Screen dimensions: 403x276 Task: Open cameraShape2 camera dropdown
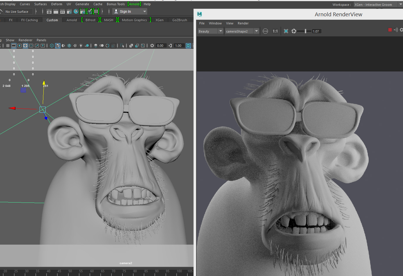(242, 31)
